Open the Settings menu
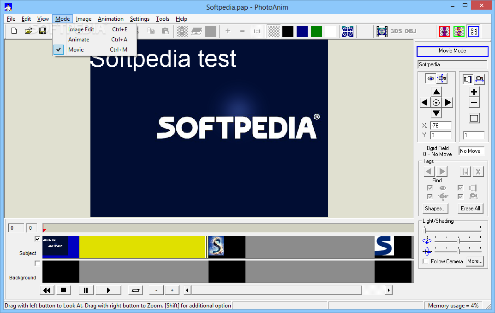Viewport: 495px width, 313px height. 139,19
